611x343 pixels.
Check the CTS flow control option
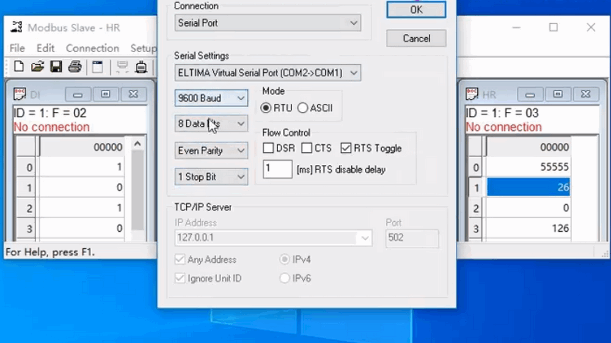pyautogui.click(x=307, y=148)
